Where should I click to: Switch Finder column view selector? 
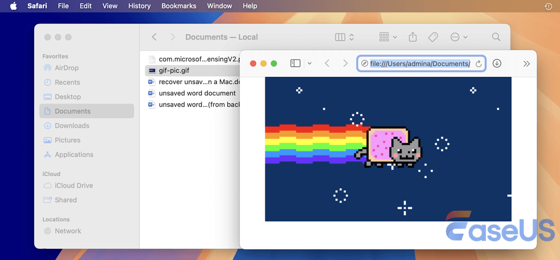[x=344, y=37]
